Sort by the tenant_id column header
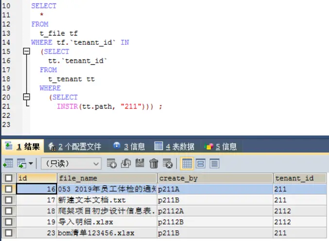The image size is (329, 241). click(x=300, y=178)
